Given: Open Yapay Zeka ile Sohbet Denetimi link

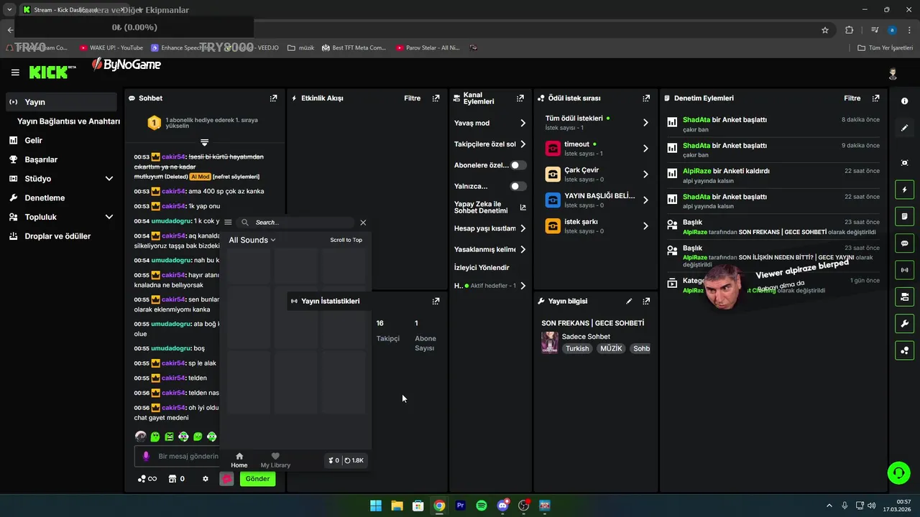Looking at the screenshot, I should [489, 208].
